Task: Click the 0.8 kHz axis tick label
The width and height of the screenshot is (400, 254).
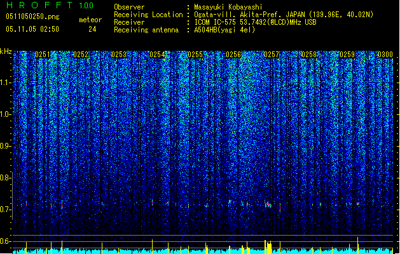Action: 5,178
